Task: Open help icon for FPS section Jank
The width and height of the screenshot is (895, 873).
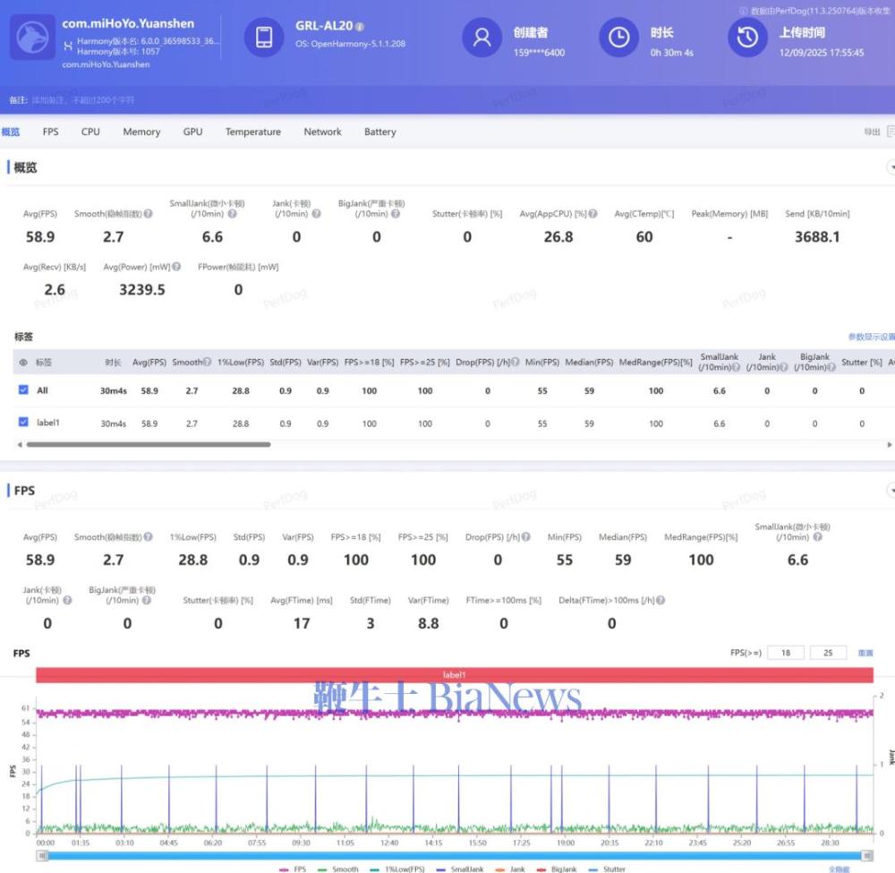Action: pyautogui.click(x=67, y=600)
